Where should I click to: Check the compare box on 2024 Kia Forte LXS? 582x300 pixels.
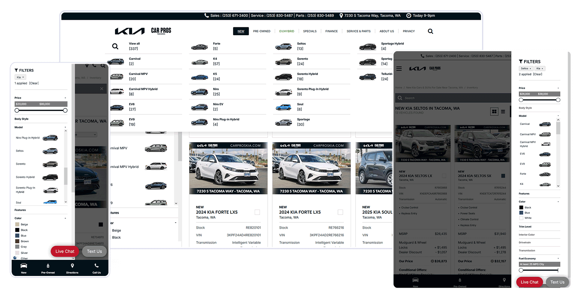(258, 212)
